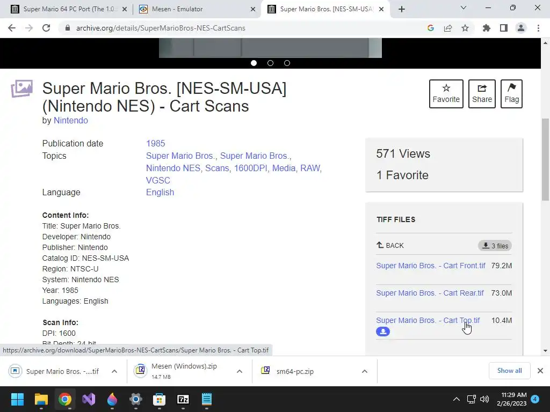Open the Media topic link

pyautogui.click(x=284, y=168)
